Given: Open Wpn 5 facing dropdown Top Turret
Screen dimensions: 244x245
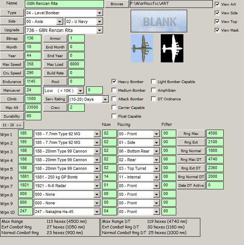Looking at the screenshot, I should pos(156,168).
